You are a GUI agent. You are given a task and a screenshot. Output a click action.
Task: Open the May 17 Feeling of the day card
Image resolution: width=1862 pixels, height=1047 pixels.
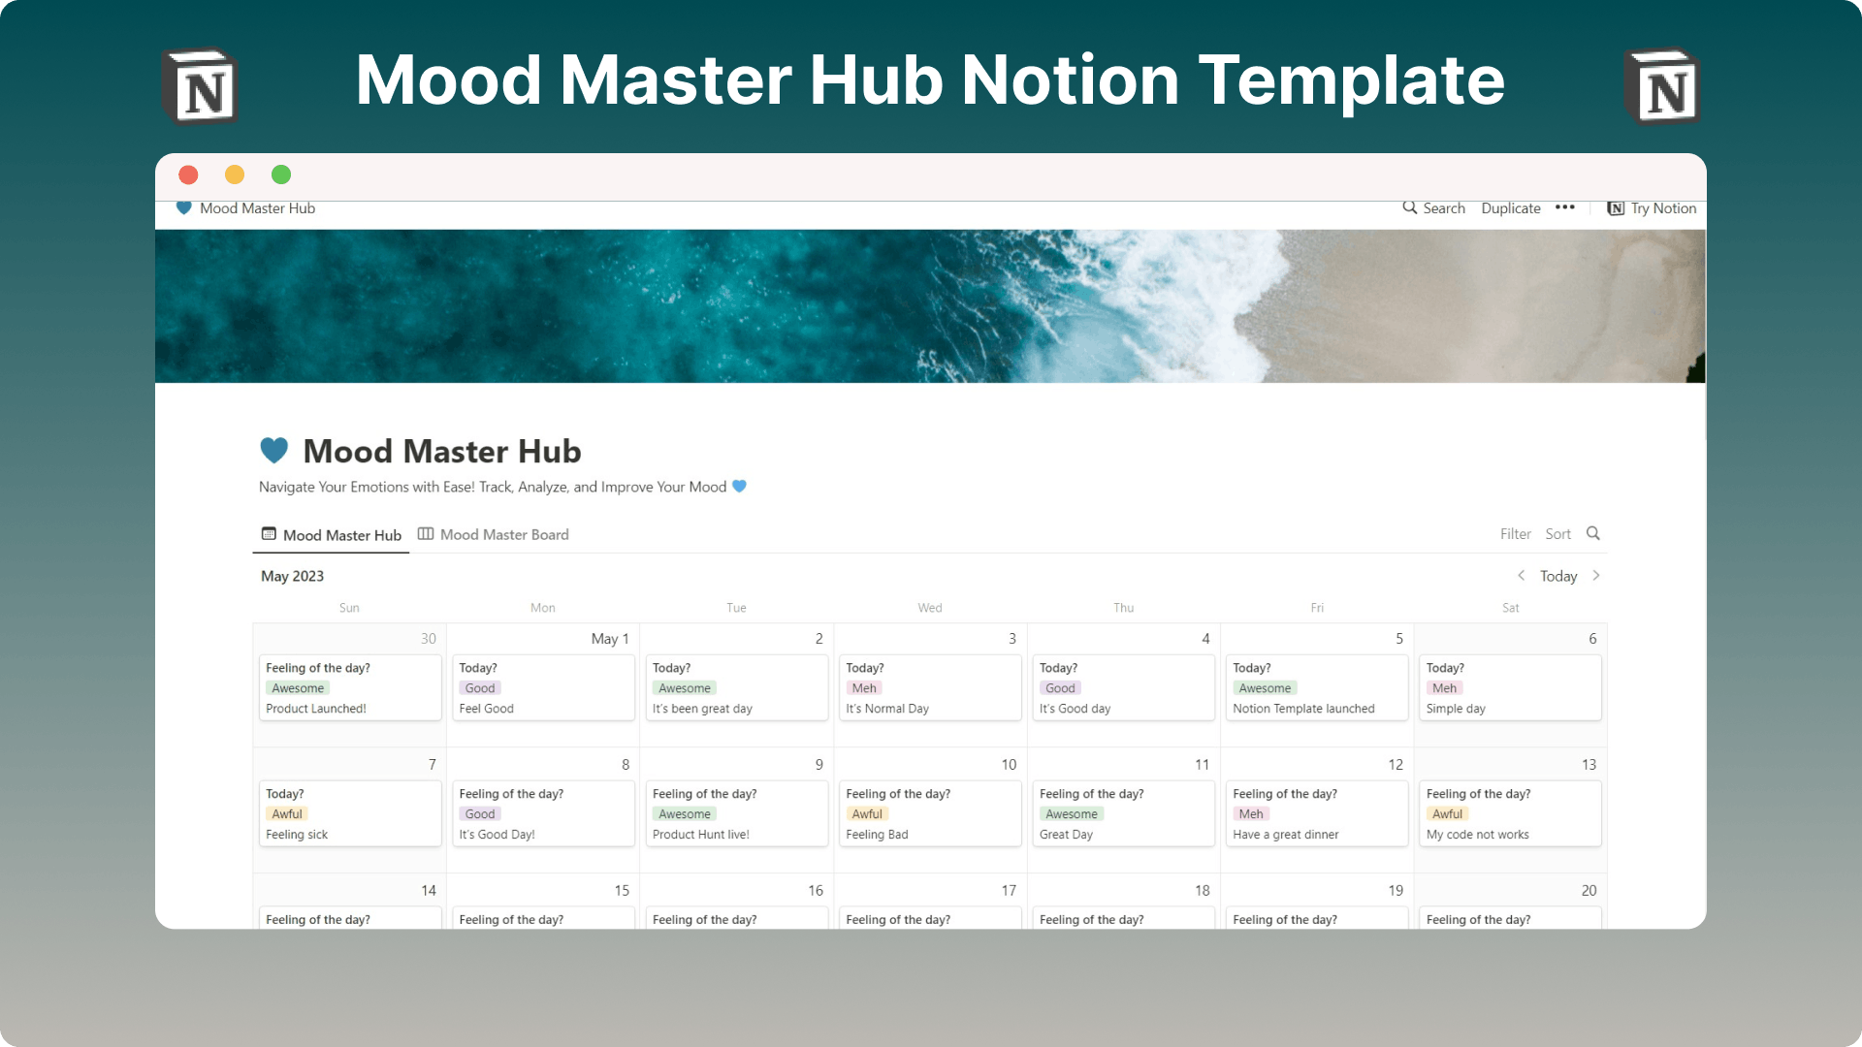(930, 919)
